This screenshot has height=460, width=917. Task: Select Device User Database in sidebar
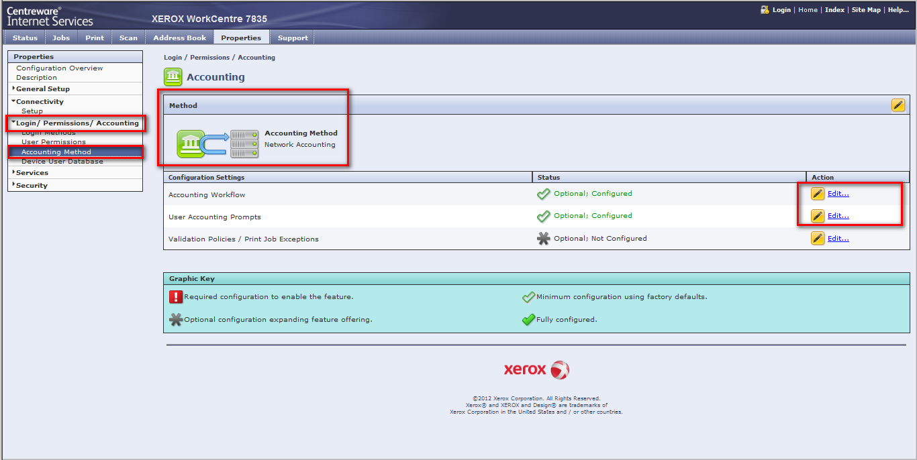(62, 161)
